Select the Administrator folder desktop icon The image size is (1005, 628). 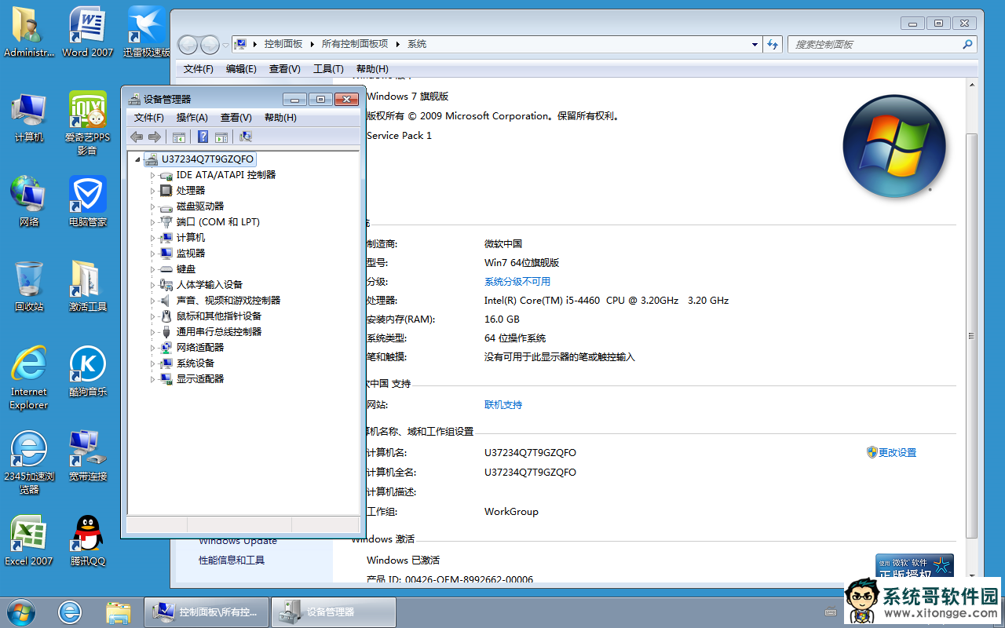29,32
